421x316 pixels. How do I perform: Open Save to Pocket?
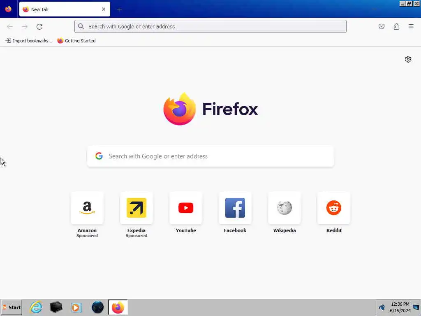381,26
